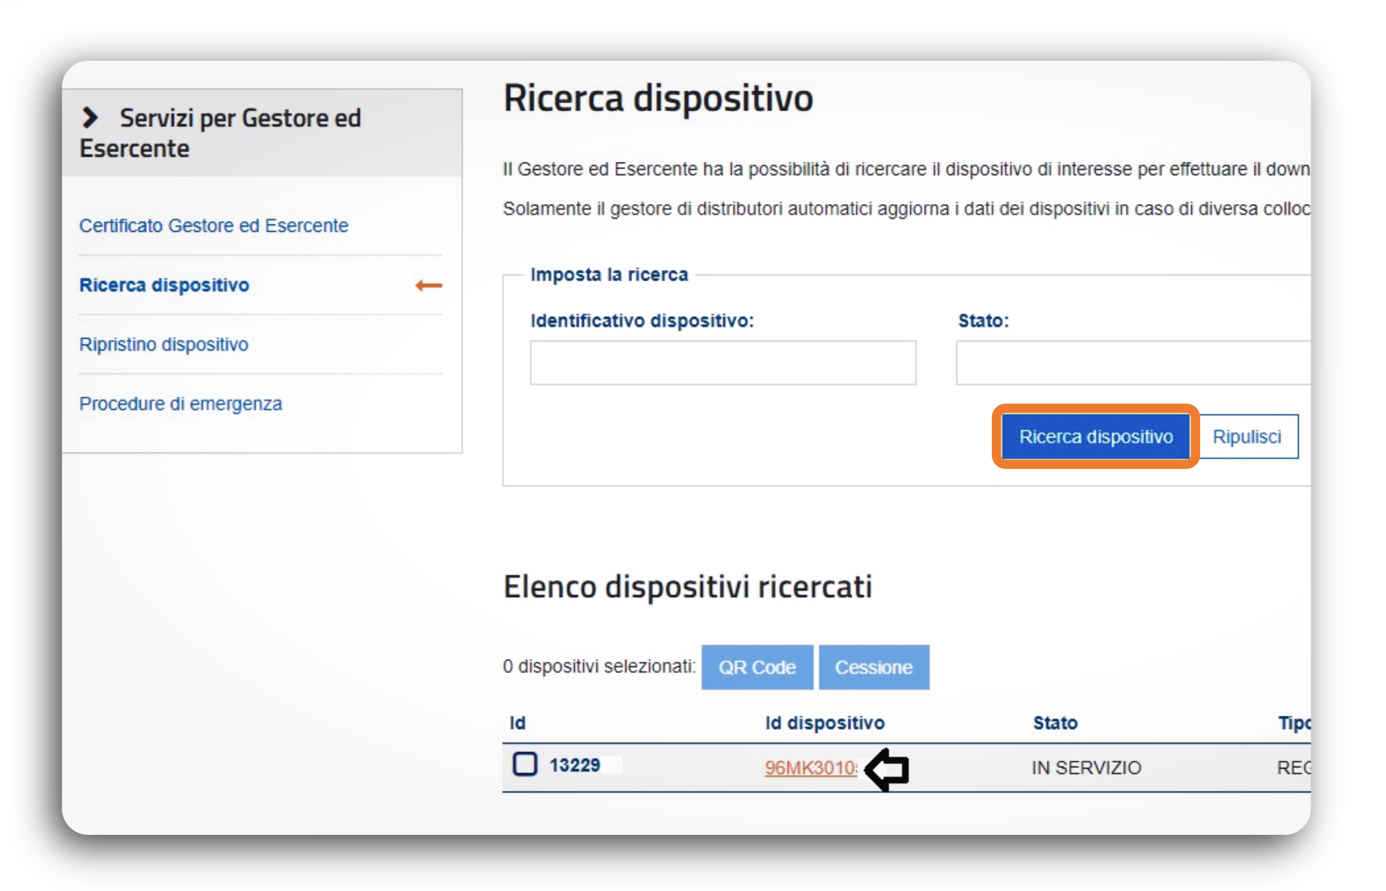Viewport: 1386px width, 891px height.
Task: Expand Servizi per Gestore ed Esercente chevron
Action: [x=90, y=117]
